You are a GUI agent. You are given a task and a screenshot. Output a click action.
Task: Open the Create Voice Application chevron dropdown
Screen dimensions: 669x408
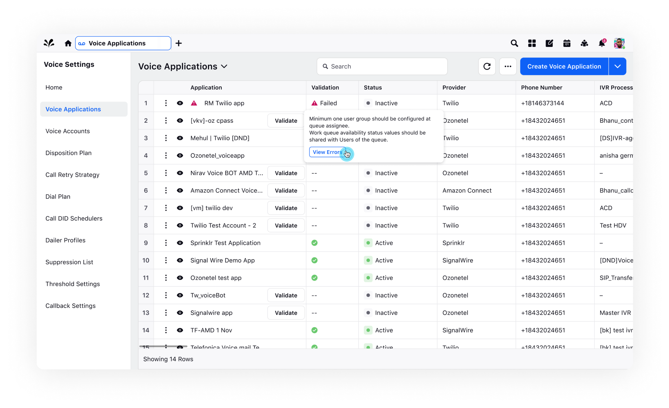tap(618, 66)
